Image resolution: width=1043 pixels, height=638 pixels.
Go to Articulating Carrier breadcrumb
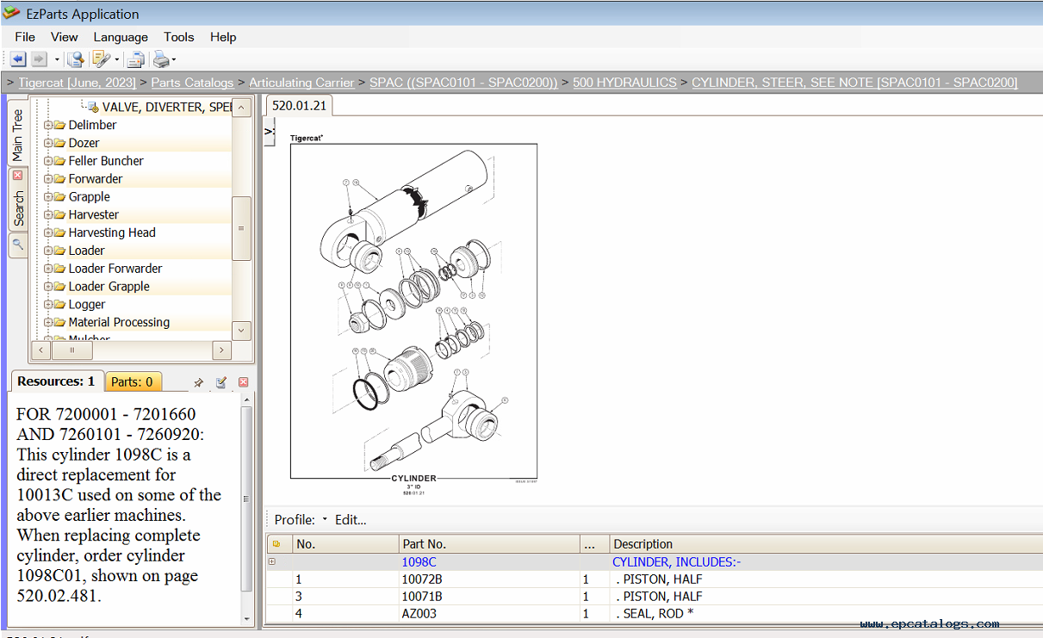coord(301,83)
